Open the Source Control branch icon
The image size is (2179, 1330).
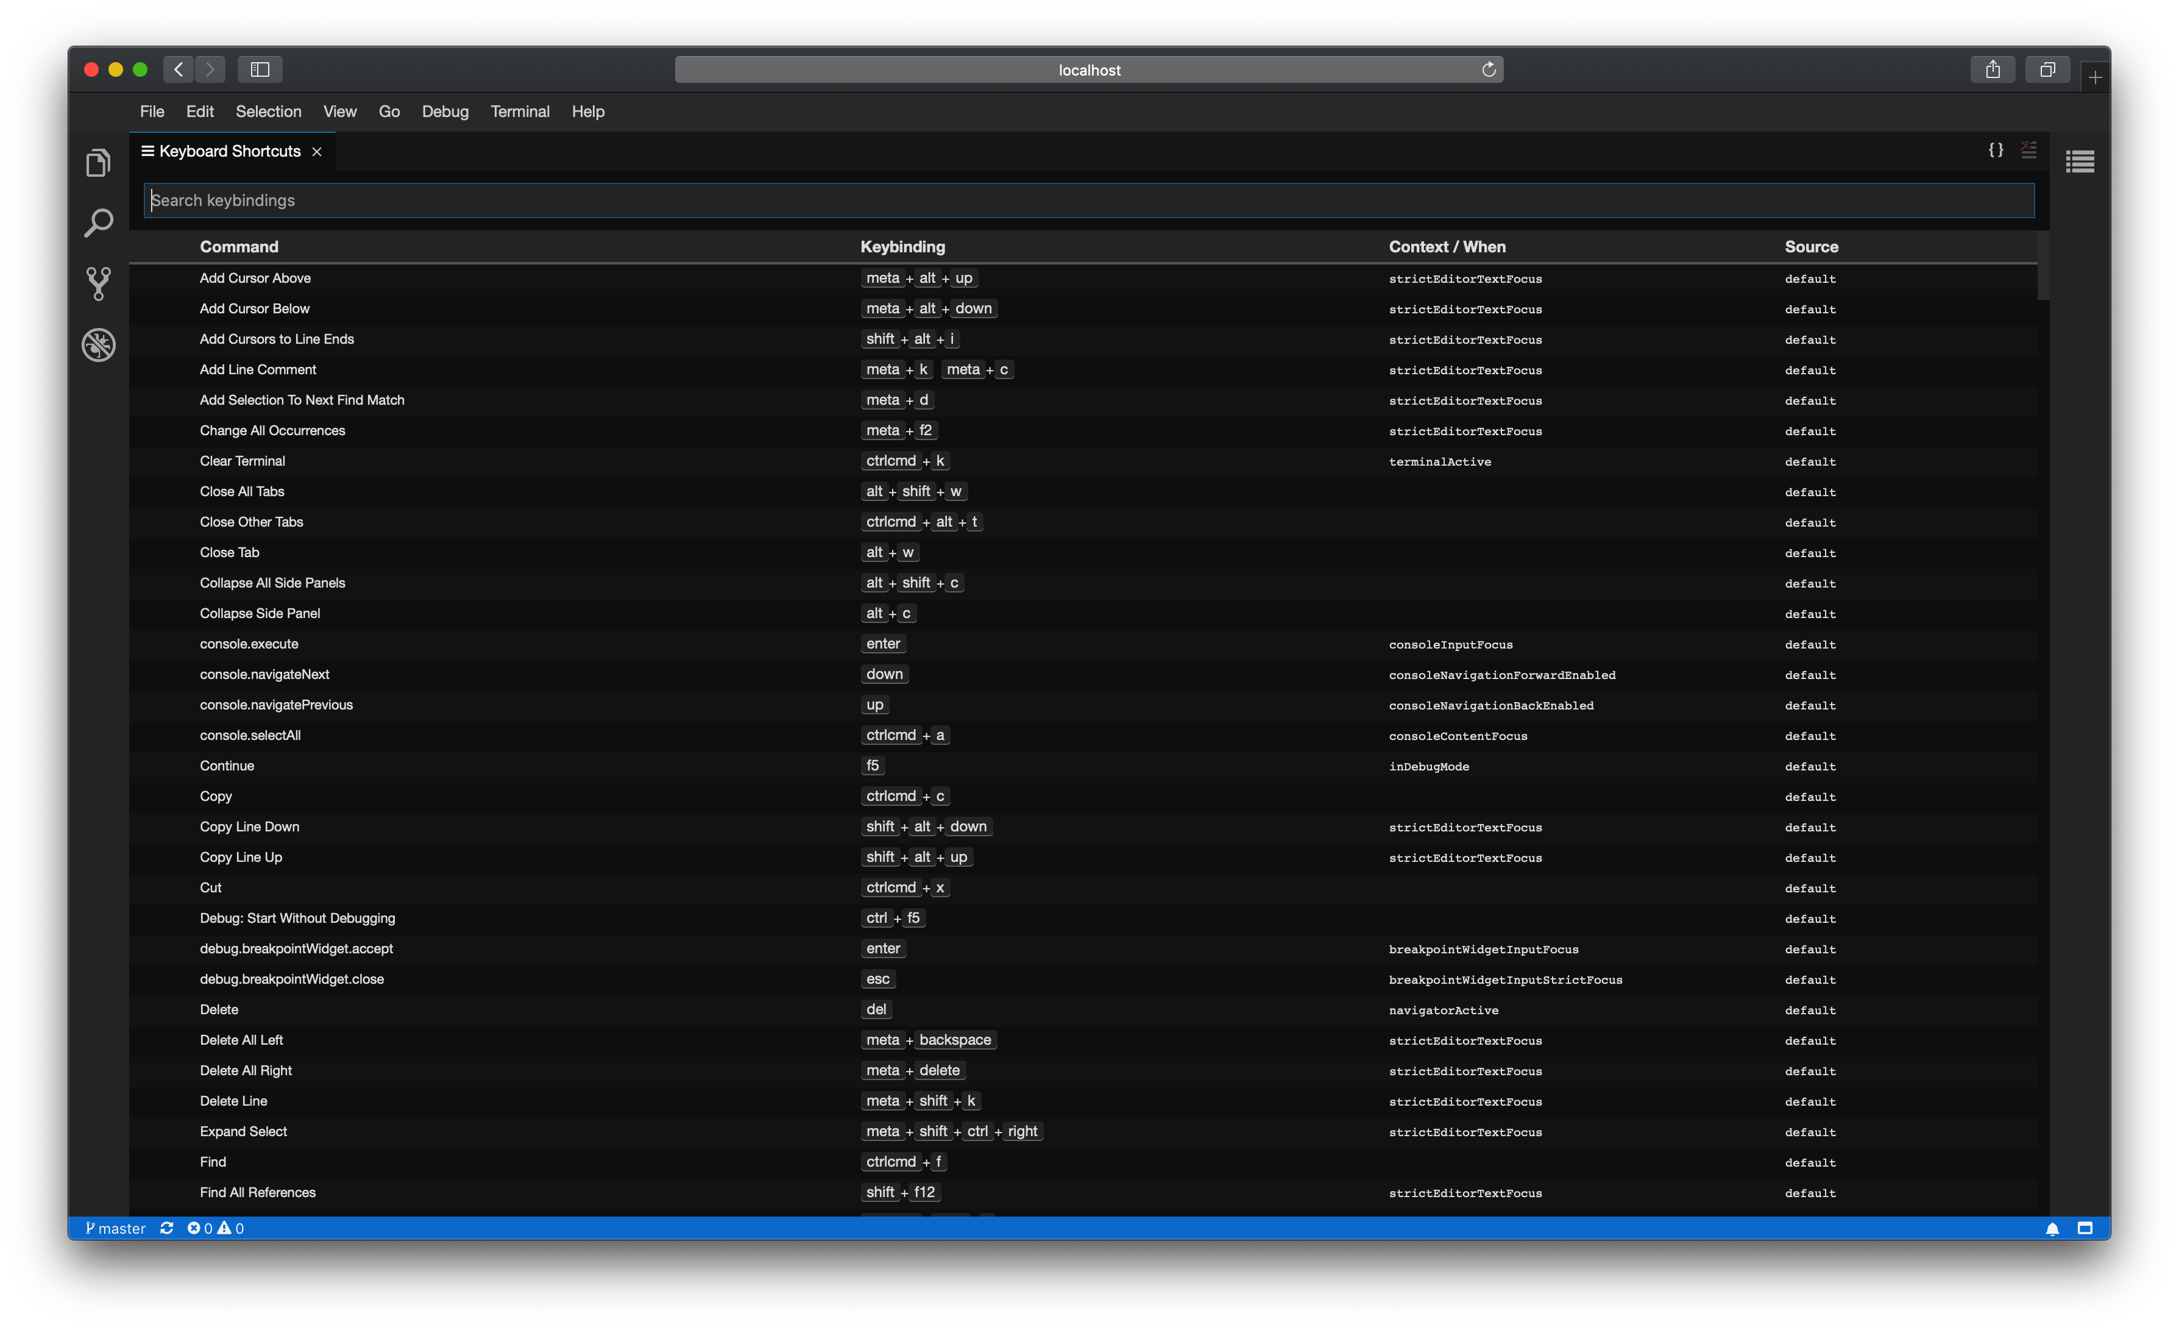(x=98, y=283)
